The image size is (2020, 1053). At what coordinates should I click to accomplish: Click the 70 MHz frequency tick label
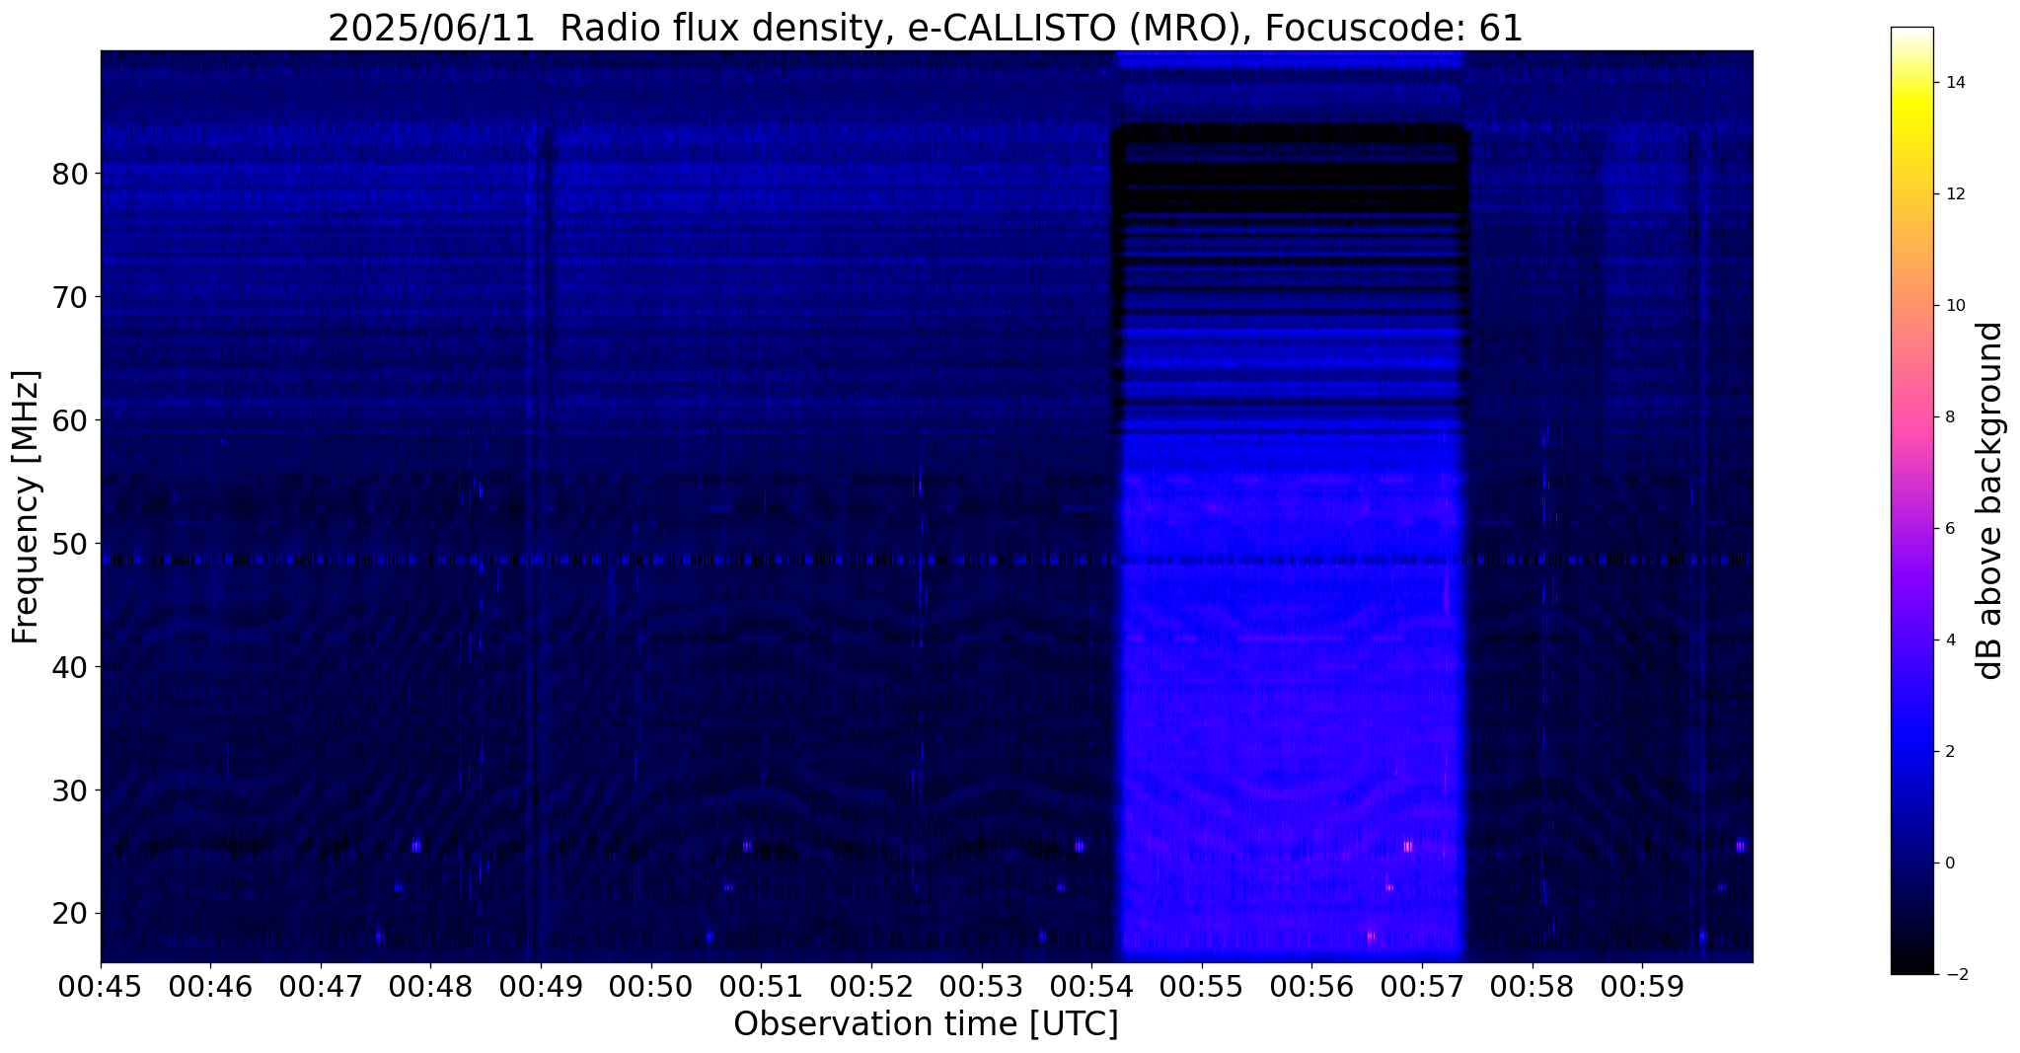pos(68,297)
